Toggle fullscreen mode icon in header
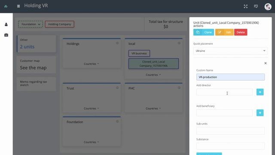 245,6
